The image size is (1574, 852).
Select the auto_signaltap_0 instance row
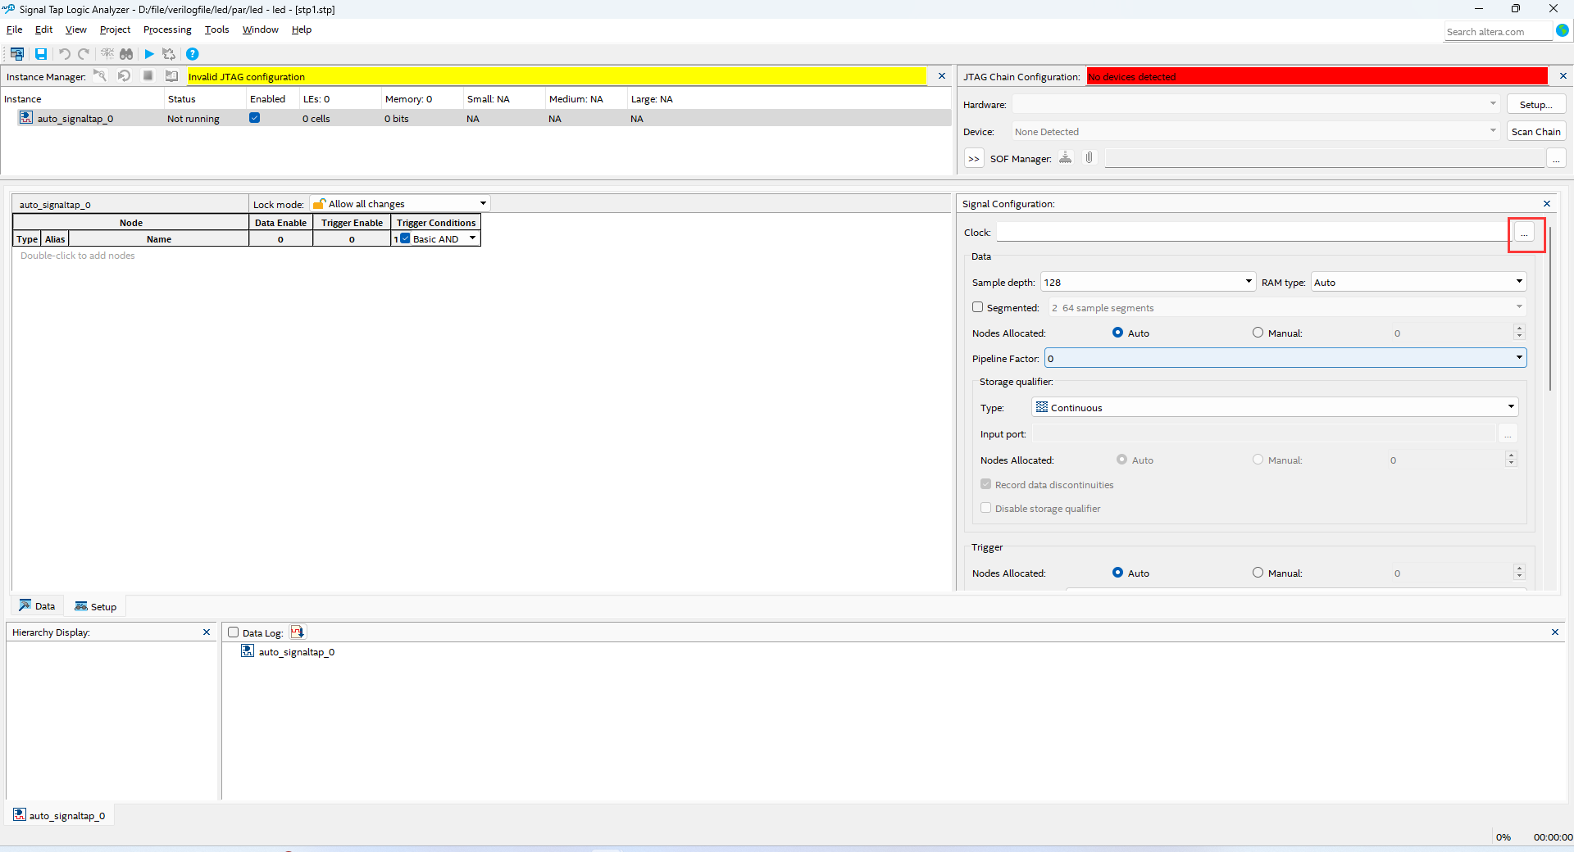pyautogui.click(x=475, y=118)
